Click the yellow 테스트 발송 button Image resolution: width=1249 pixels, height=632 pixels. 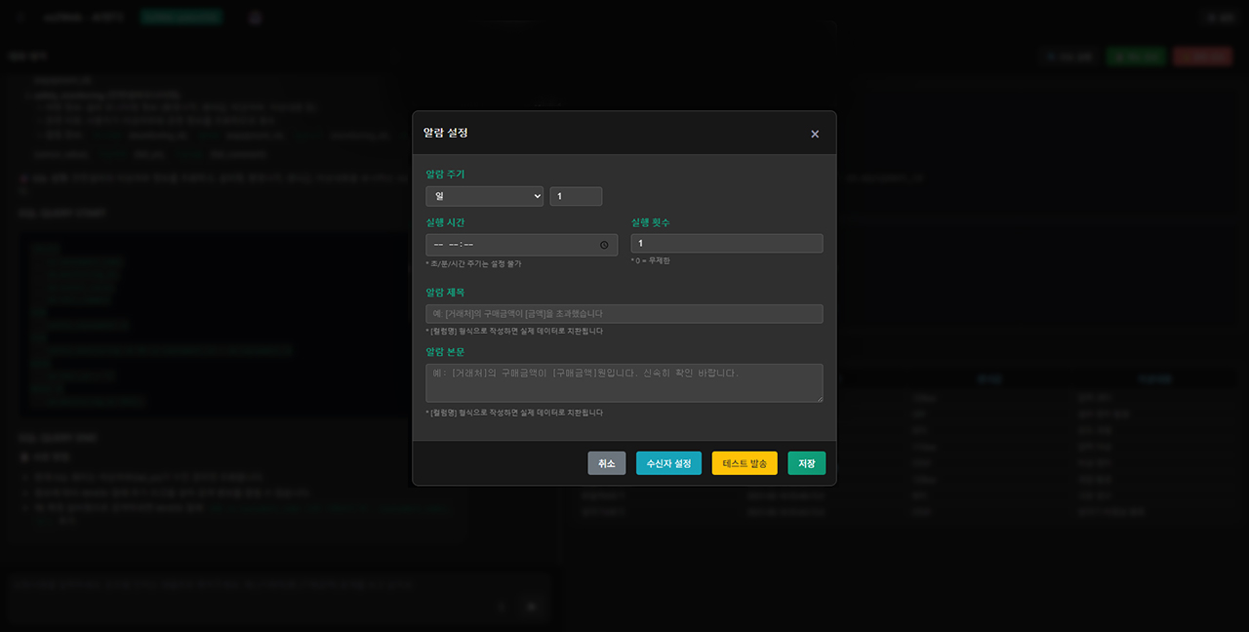pyautogui.click(x=745, y=463)
